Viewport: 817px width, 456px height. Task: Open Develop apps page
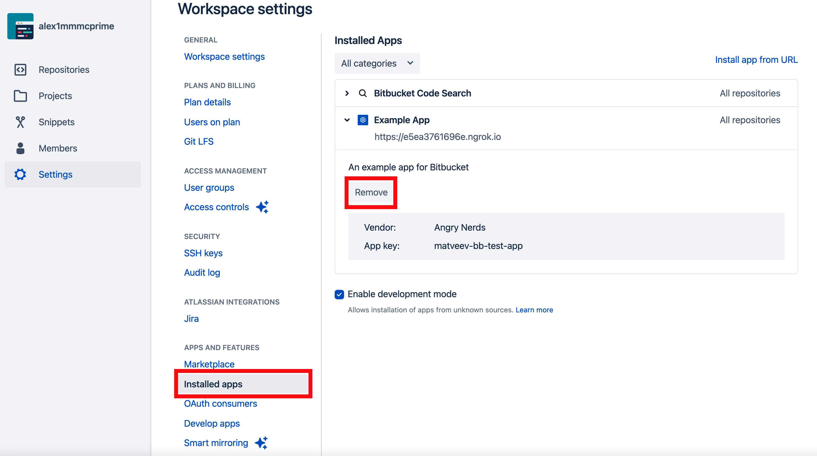[212, 424]
